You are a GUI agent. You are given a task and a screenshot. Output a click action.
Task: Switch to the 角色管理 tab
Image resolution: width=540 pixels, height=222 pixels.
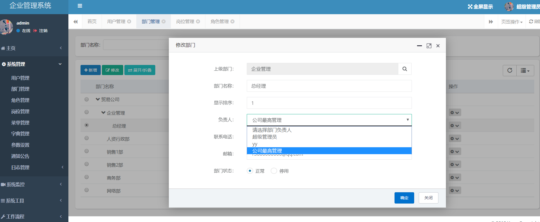pyautogui.click(x=219, y=21)
